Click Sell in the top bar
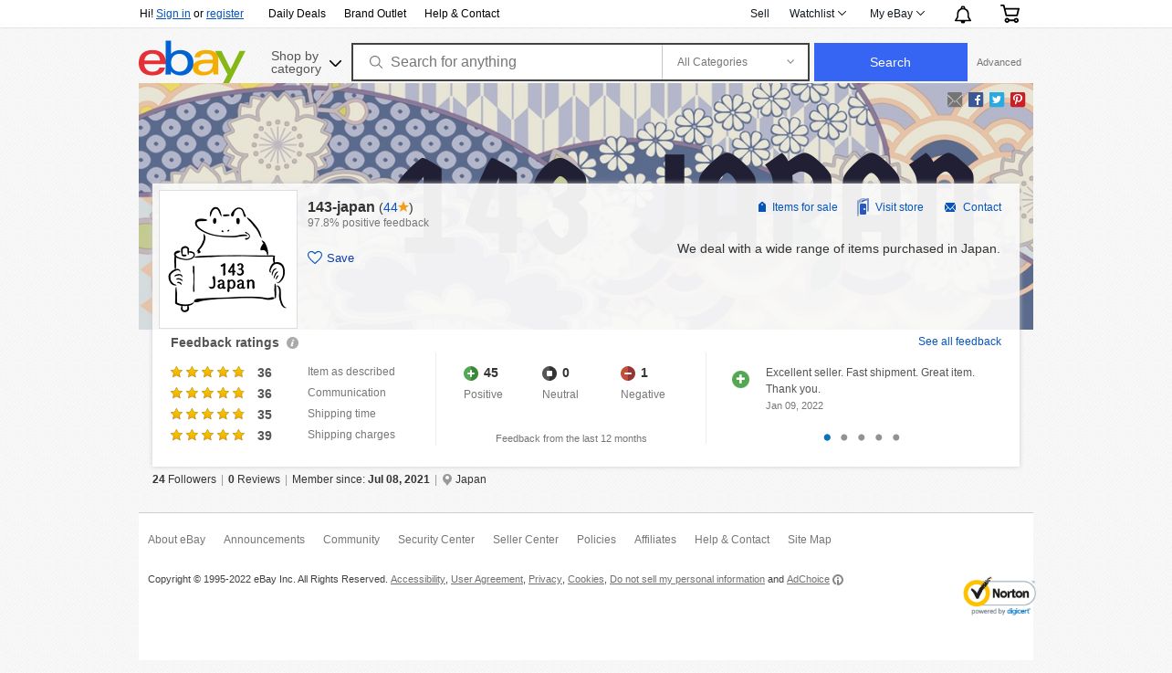The image size is (1172, 673). coord(759,14)
